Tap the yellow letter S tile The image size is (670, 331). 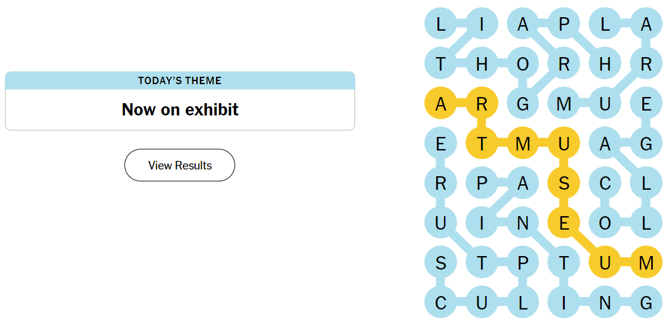[564, 184]
